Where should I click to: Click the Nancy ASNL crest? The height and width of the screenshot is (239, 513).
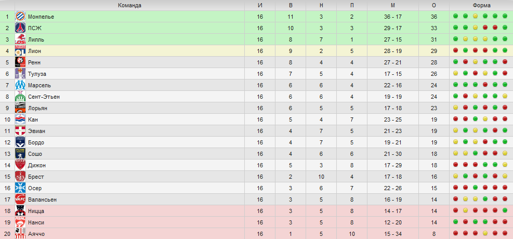(20, 222)
